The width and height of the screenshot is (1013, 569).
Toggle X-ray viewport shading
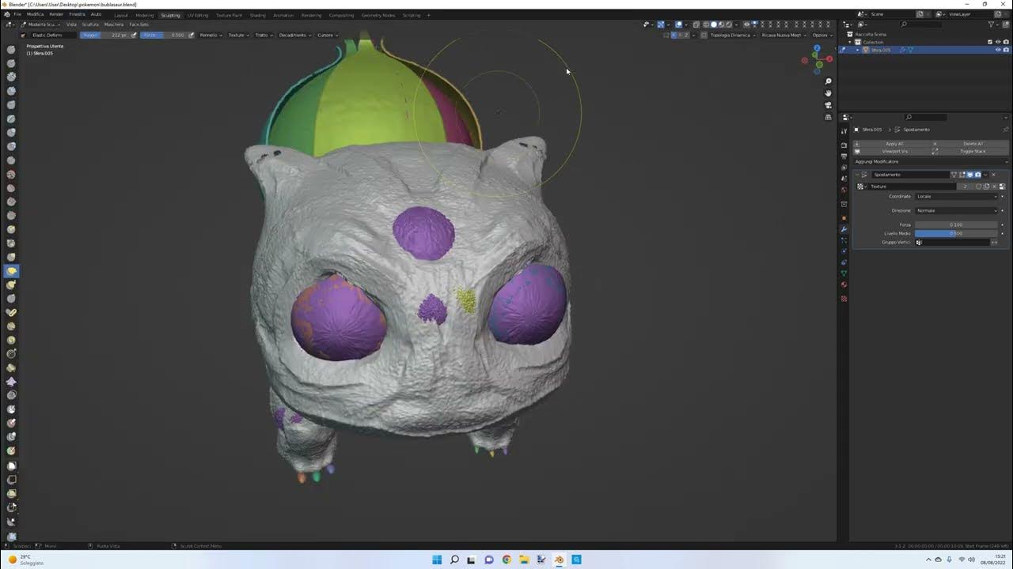pos(696,24)
